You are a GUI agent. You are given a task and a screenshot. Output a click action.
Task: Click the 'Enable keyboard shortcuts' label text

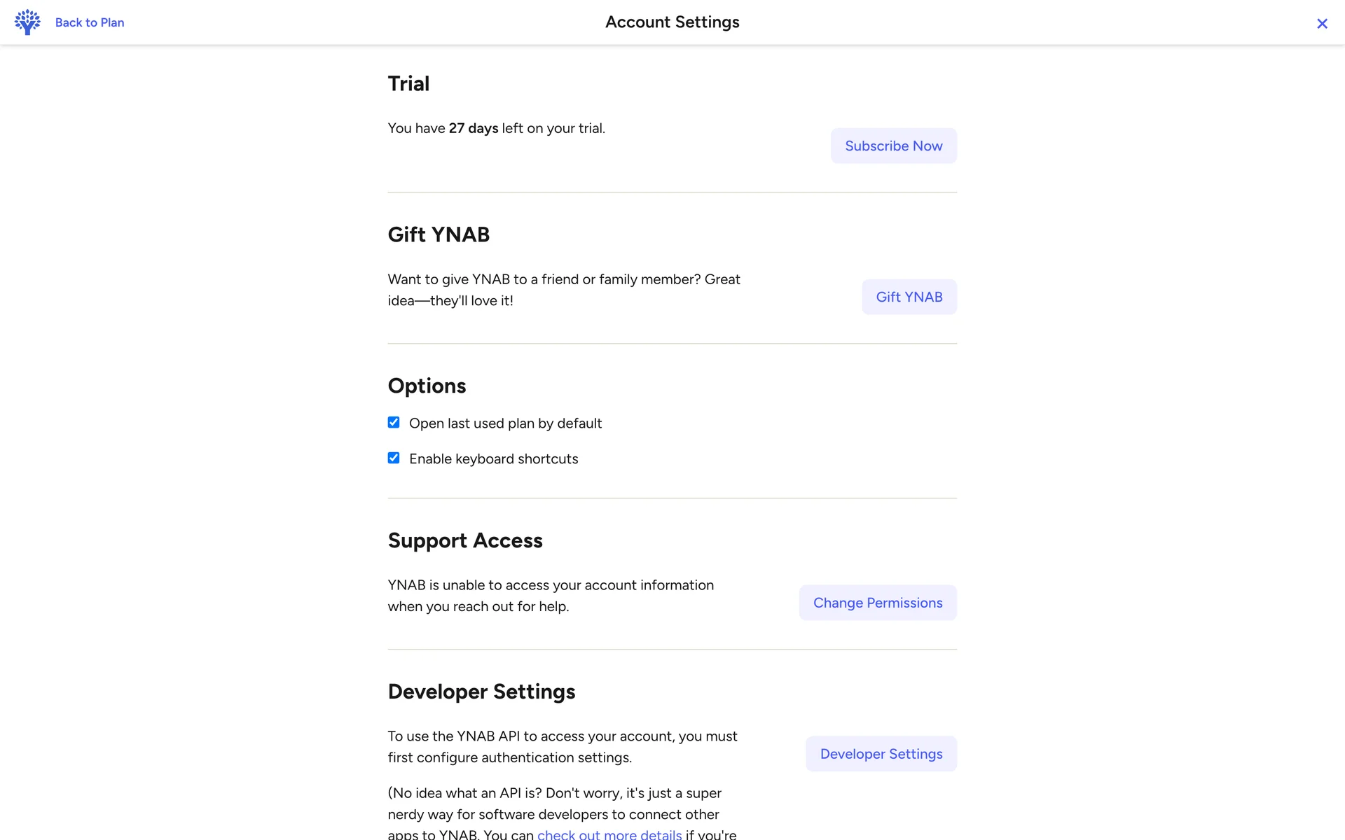(493, 459)
